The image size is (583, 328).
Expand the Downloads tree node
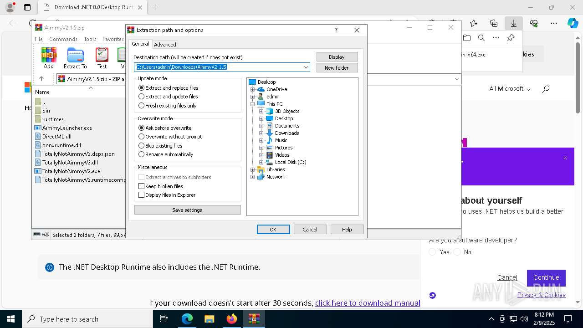click(x=261, y=133)
